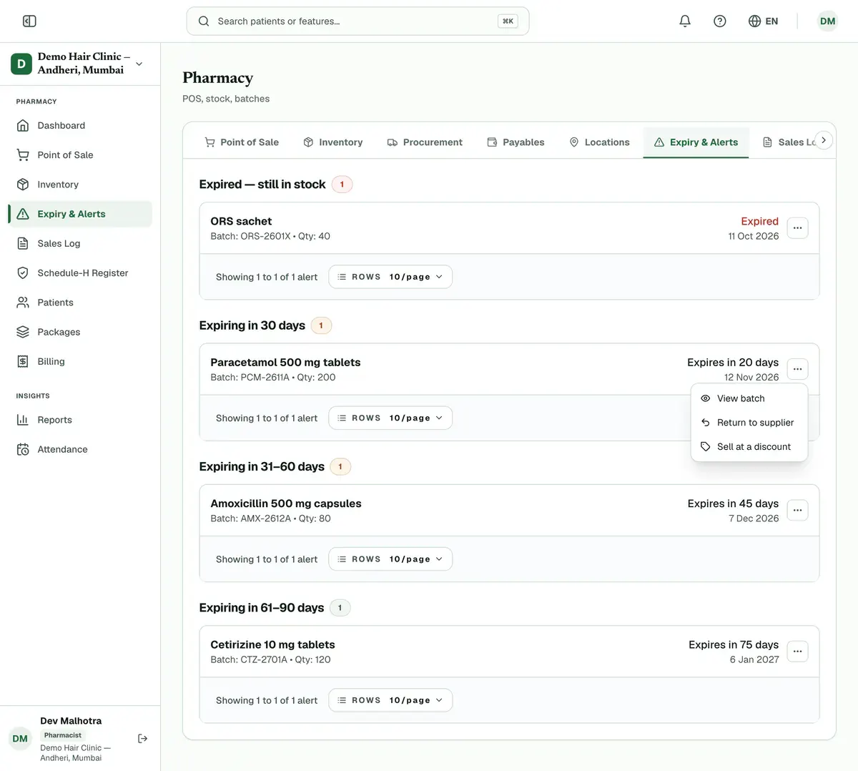
Task: Open Reports in the sidebar
Action: (80, 420)
